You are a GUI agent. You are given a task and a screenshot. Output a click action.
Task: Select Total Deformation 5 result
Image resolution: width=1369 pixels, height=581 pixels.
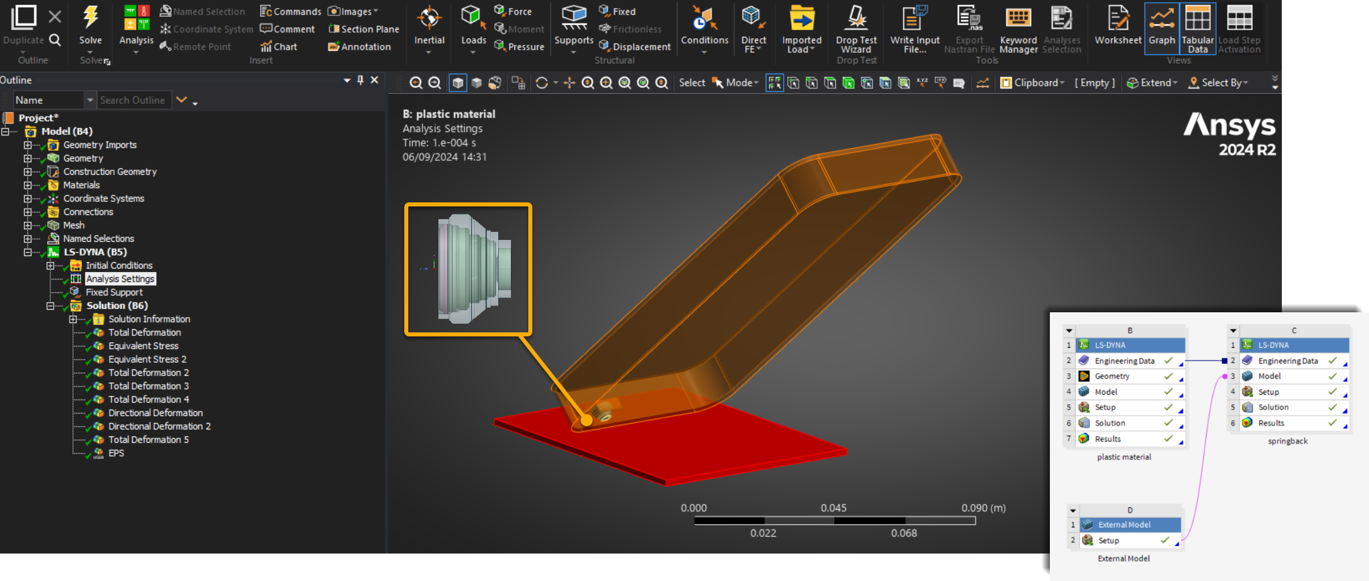pyautogui.click(x=149, y=440)
